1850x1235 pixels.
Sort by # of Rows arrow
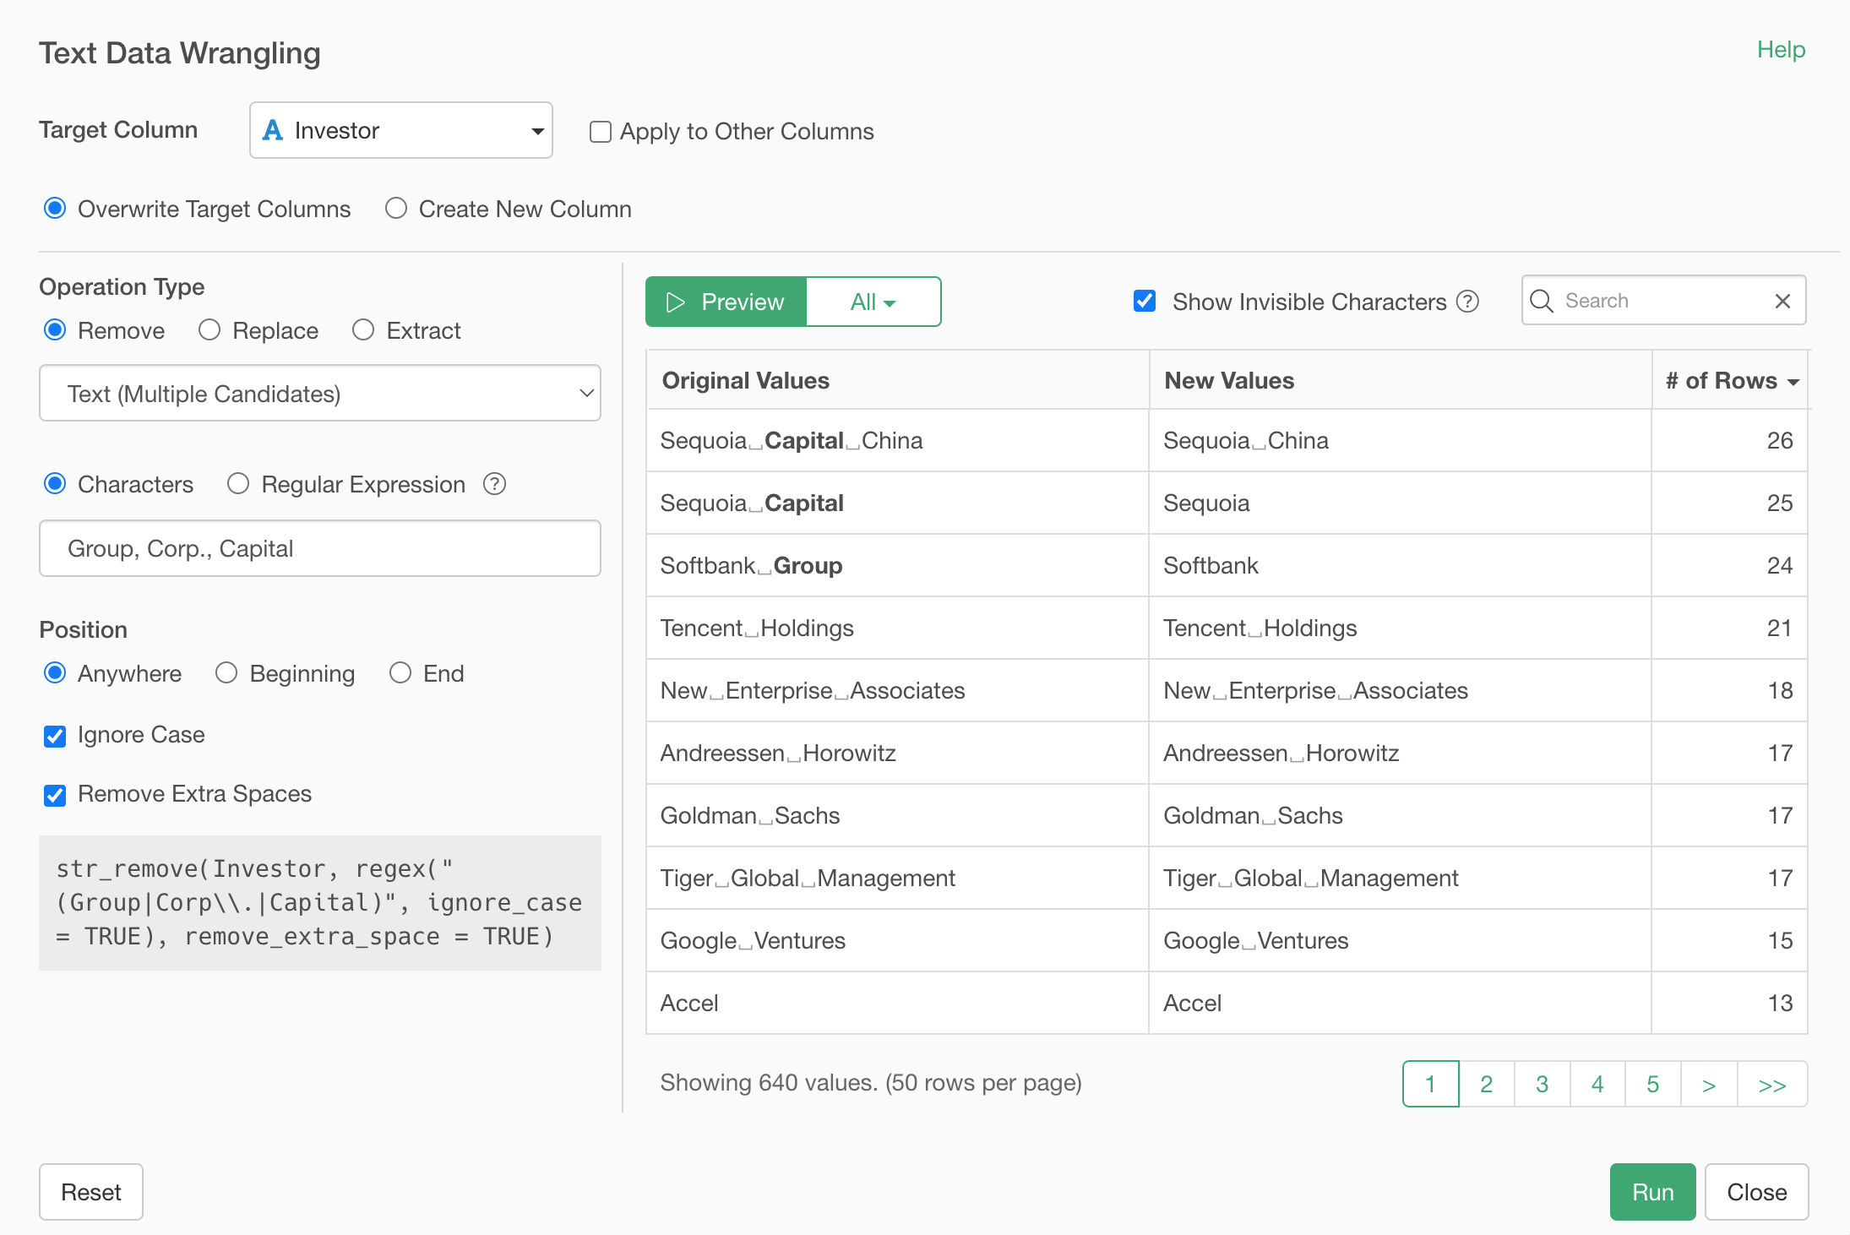[x=1793, y=382]
